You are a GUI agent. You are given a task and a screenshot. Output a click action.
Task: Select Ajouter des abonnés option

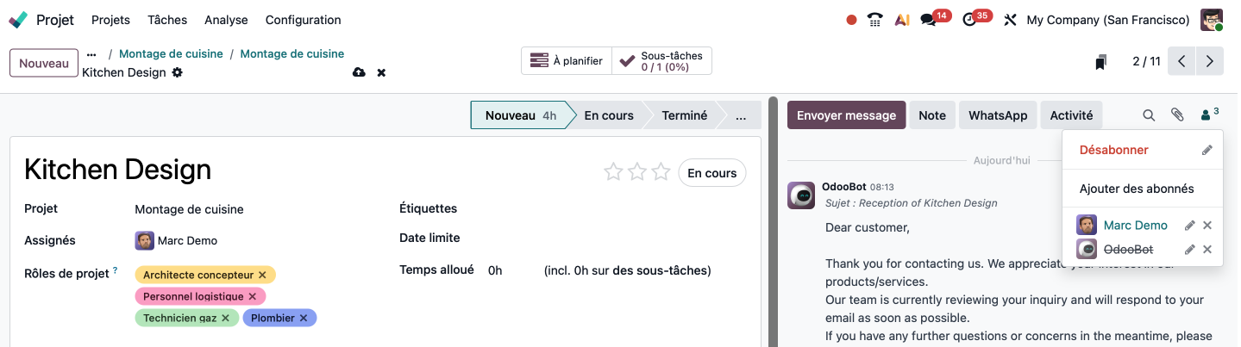tap(1137, 189)
